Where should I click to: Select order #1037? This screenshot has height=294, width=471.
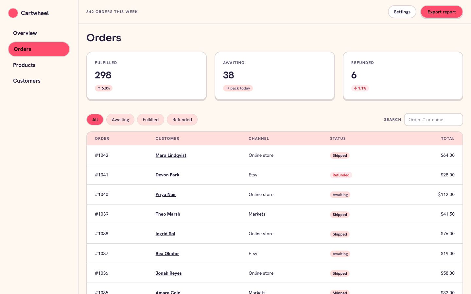pyautogui.click(x=101, y=253)
